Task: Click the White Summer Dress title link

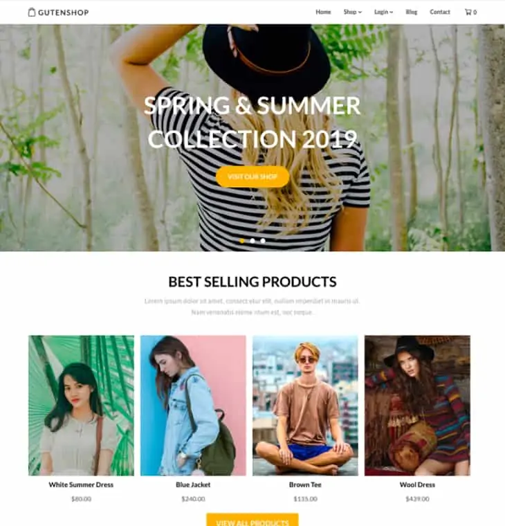Action: (81, 484)
